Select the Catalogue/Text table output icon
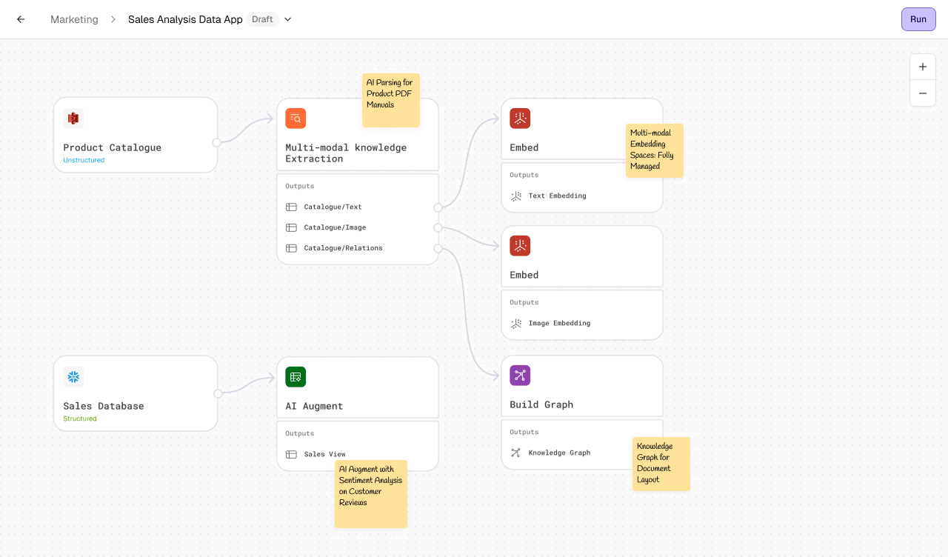Viewport: 948px width, 557px height. coord(291,207)
